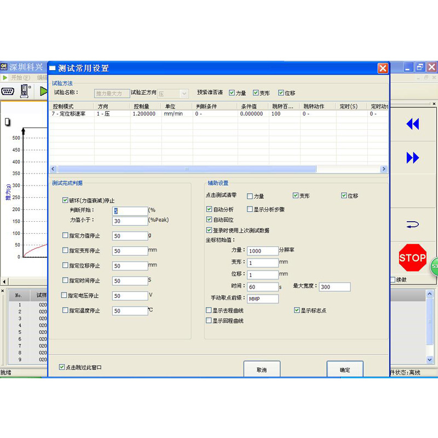Click 最大宽度 field showing 300

click(335, 287)
